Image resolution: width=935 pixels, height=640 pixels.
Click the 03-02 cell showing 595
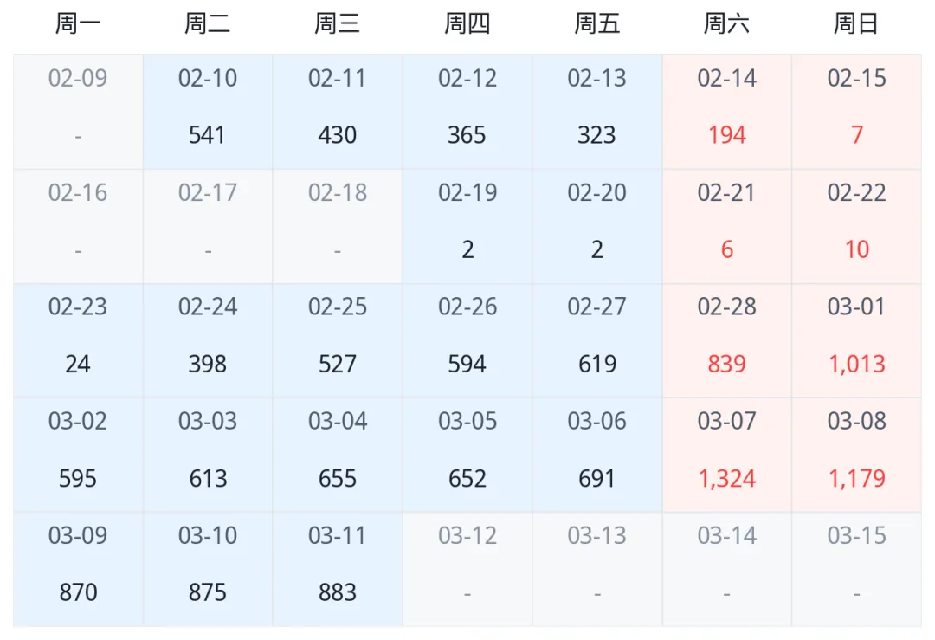tap(78, 455)
